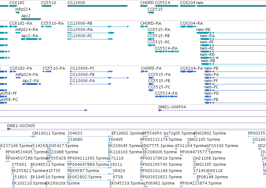This screenshot has height=188, width=266.
Task: Click EST EP19902.3prime
Action: [x=127, y=133]
